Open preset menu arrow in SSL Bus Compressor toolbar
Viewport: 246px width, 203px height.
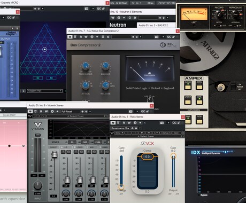click(x=141, y=37)
